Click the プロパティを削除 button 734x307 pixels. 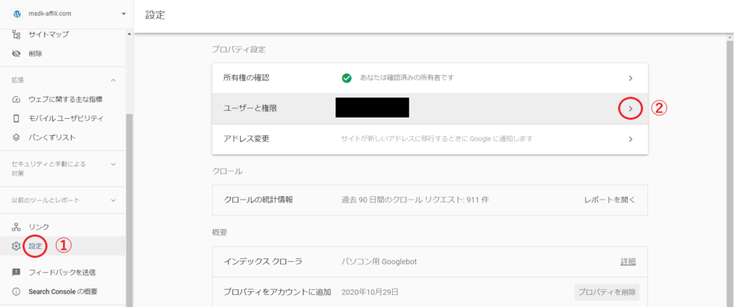point(606,292)
